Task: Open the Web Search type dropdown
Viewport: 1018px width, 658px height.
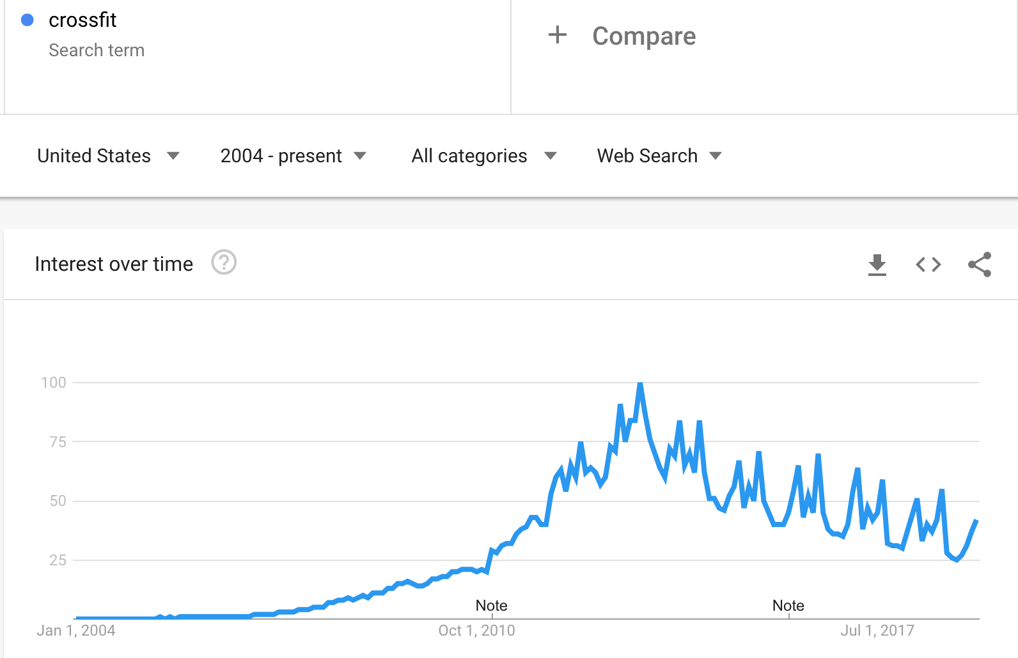Action: [x=659, y=156]
